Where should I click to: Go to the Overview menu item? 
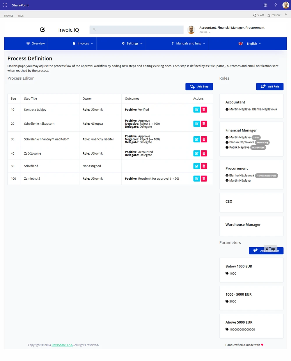pyautogui.click(x=36, y=44)
